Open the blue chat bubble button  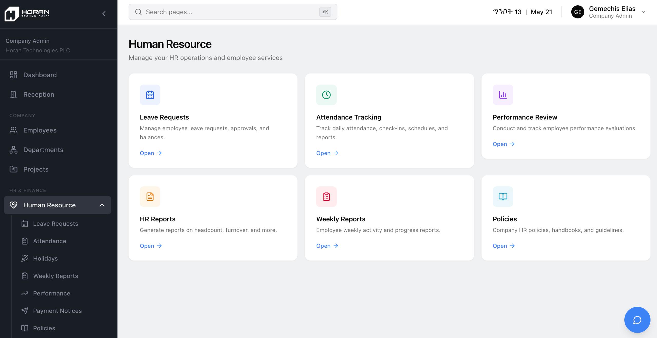(x=637, y=320)
